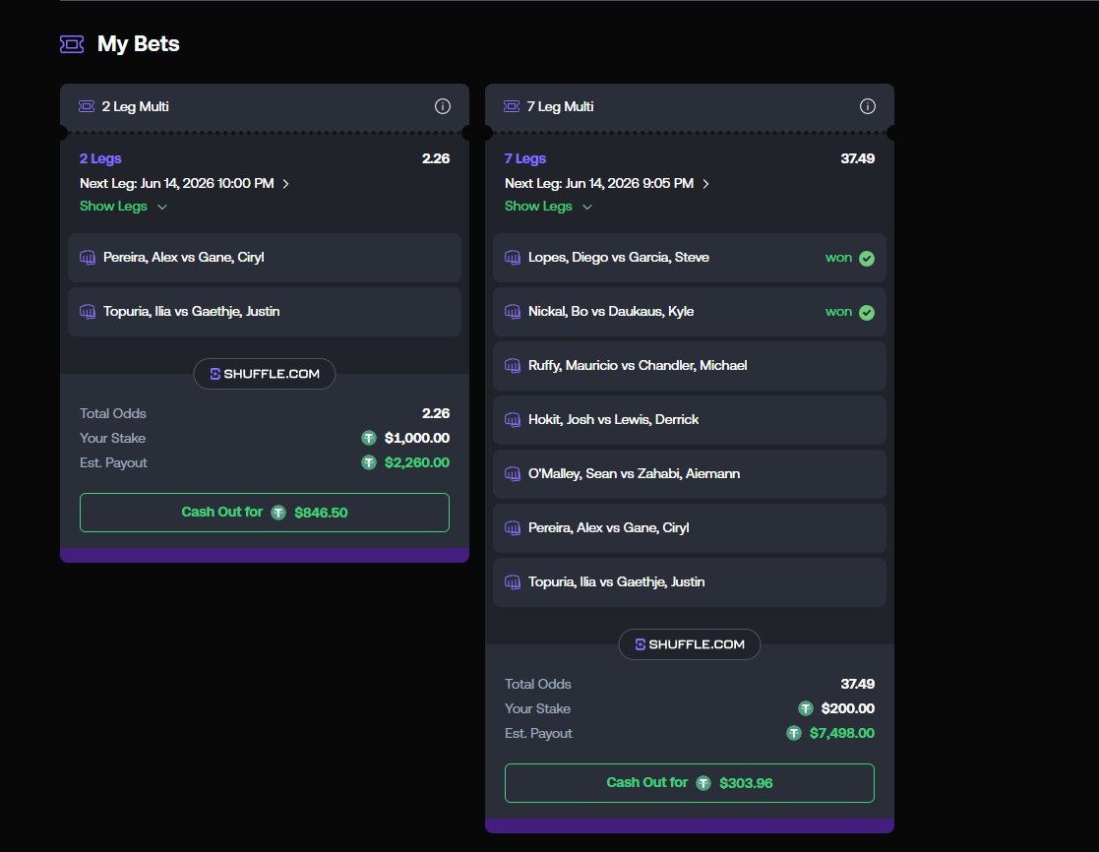
Task: Click the 37.49 odds beside 7 Legs
Action: (x=857, y=158)
